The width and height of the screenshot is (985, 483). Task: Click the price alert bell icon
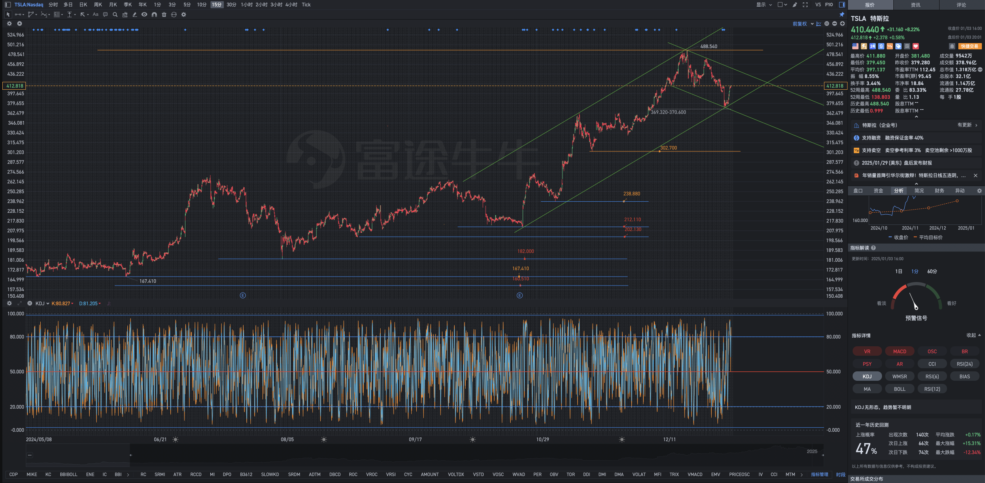click(x=952, y=46)
